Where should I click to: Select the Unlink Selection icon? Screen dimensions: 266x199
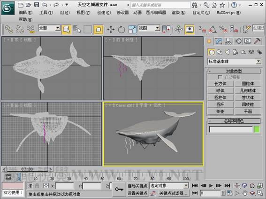coord(20,29)
